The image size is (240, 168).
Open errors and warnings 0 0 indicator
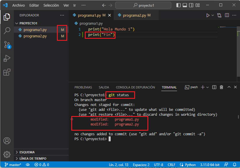click(42, 165)
